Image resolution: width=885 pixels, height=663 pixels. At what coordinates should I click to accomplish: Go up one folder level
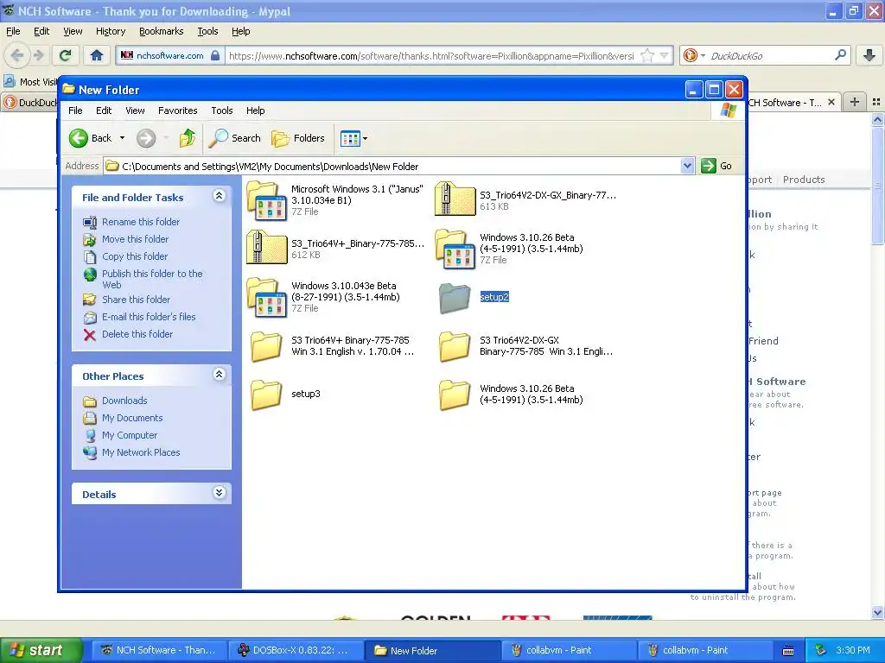click(187, 138)
